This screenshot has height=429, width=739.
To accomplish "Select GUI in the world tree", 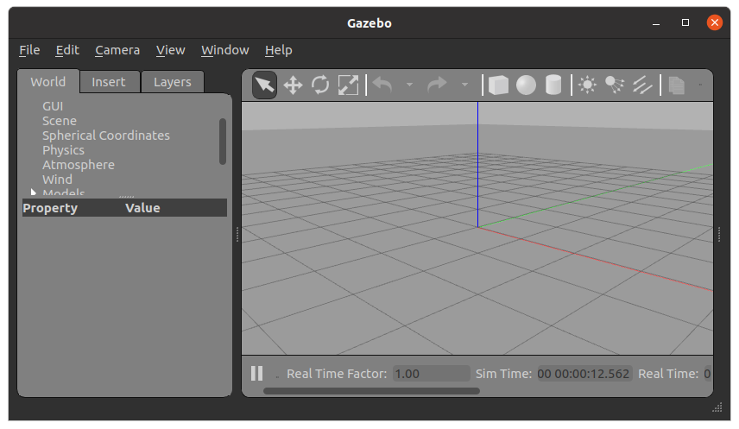I will pos(53,106).
